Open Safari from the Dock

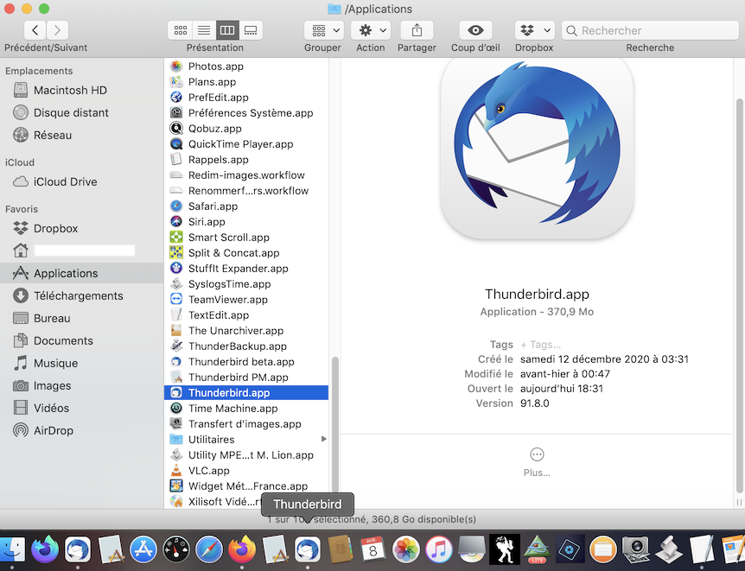(209, 549)
